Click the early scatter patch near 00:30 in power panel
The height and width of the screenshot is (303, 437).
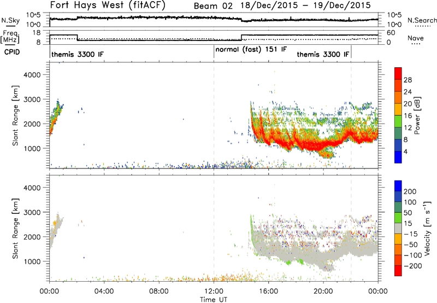point(56,118)
